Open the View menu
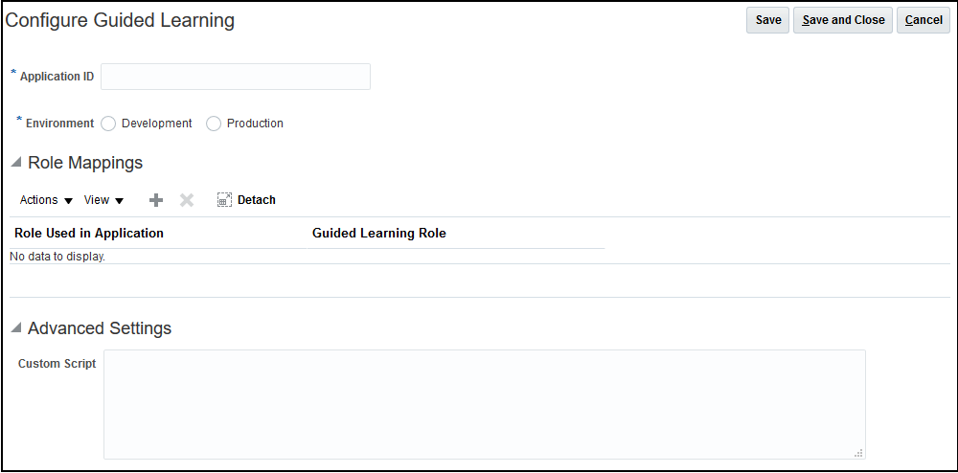This screenshot has height=473, width=958. 103,200
